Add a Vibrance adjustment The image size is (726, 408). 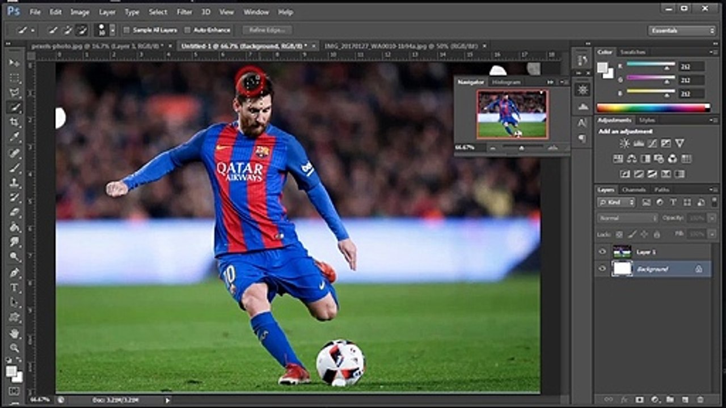(679, 143)
